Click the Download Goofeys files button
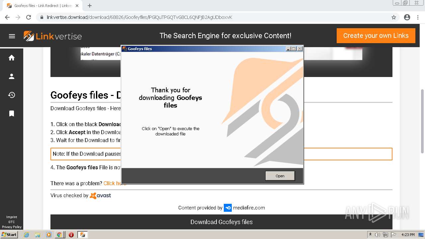The width and height of the screenshot is (425, 239). pos(221,222)
